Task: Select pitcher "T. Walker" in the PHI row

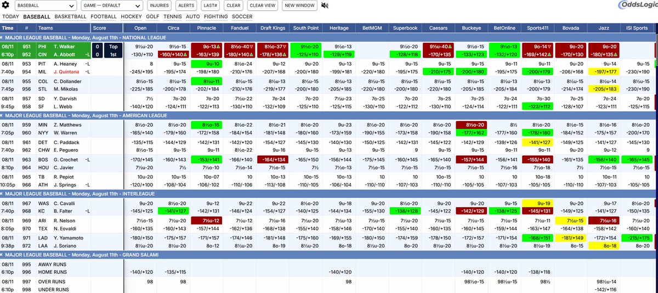Action: click(x=64, y=47)
